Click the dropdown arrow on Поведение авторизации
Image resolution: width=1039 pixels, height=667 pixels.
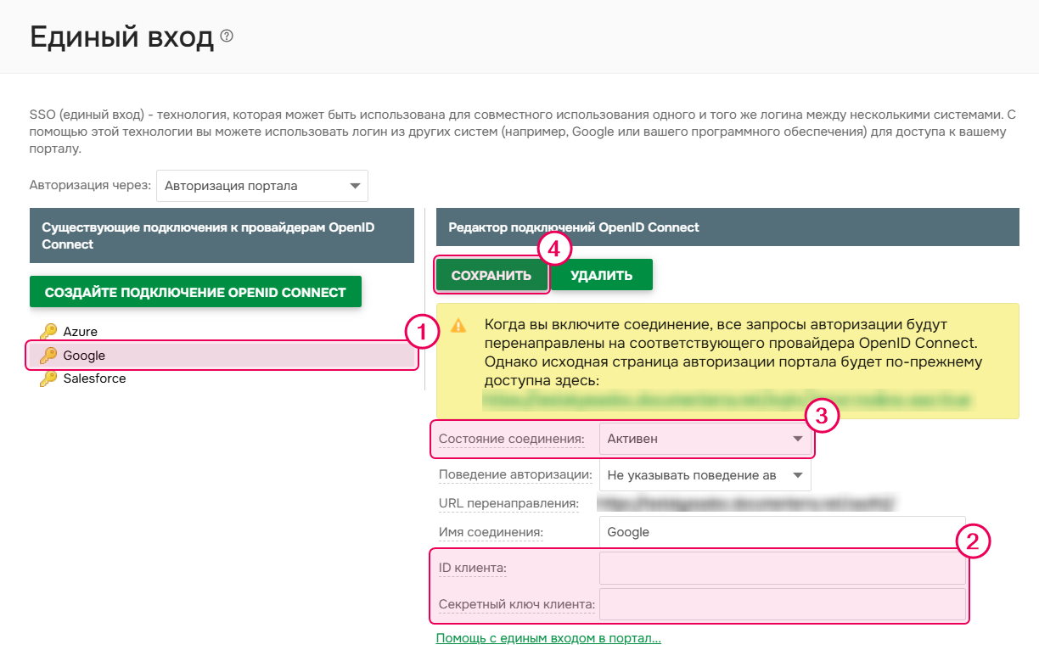[799, 474]
